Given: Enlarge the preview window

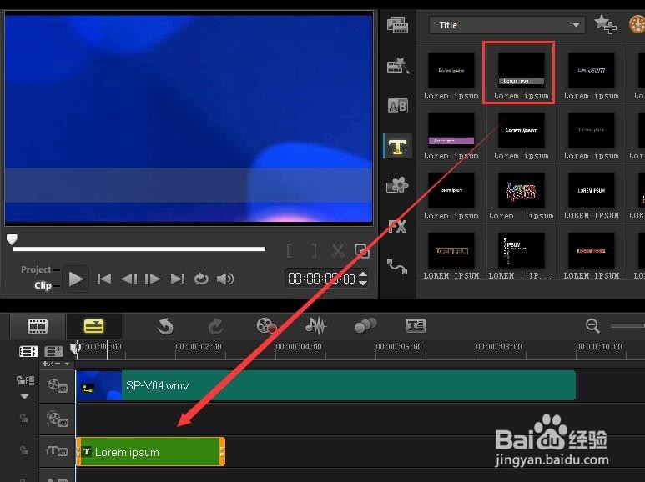Looking at the screenshot, I should coord(361,250).
